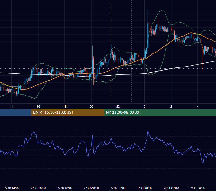This screenshot has height=191, width=216.
Task: Click the 7/30 14:00 time label
Action: [x=12, y=188]
